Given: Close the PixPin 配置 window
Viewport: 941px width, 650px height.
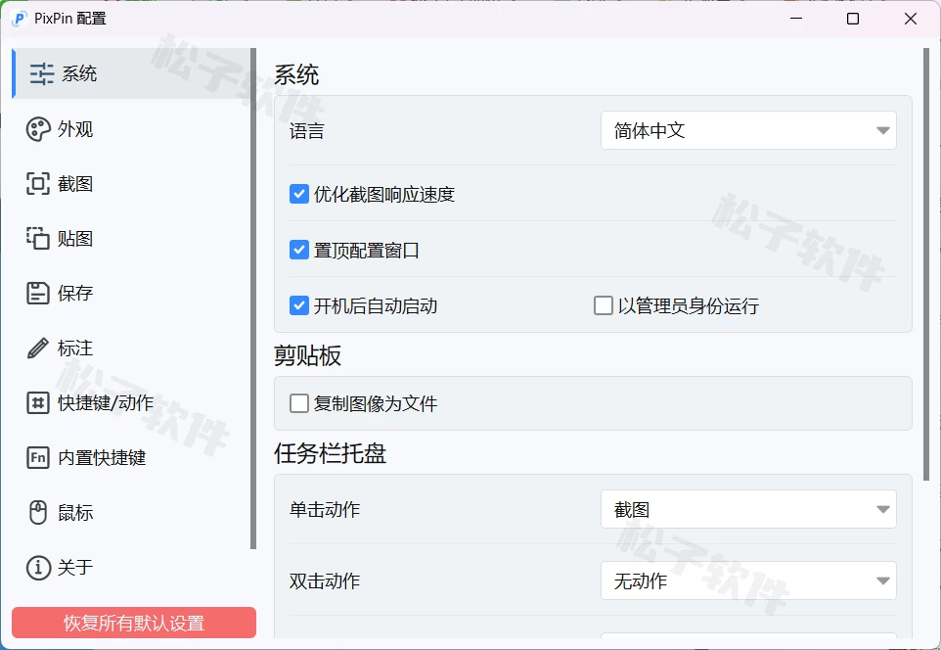Looking at the screenshot, I should (x=911, y=19).
